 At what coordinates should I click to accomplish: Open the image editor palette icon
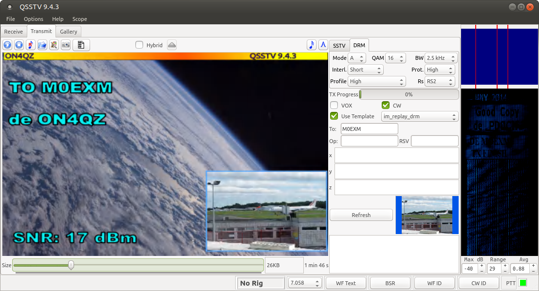pos(54,45)
